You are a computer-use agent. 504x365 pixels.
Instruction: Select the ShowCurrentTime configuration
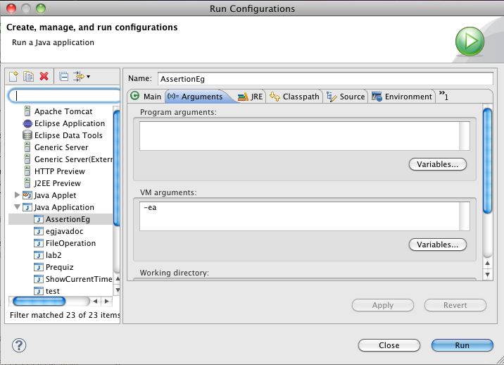pos(79,279)
